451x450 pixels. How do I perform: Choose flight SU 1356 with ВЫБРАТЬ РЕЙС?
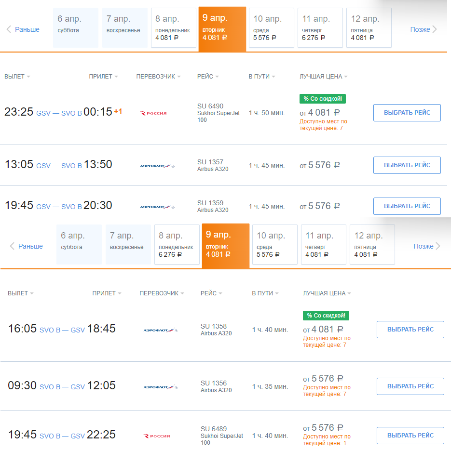[x=410, y=386]
